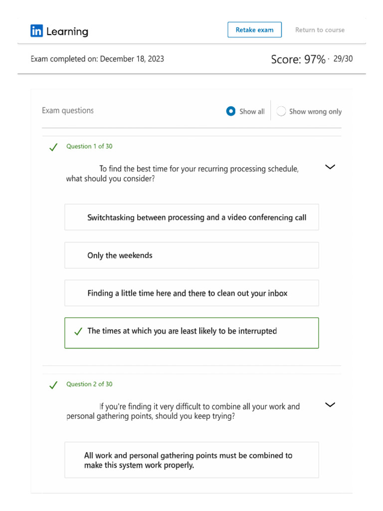The image size is (383, 511).
Task: Click the green checkmark beside Question 2
Action: coord(53,385)
